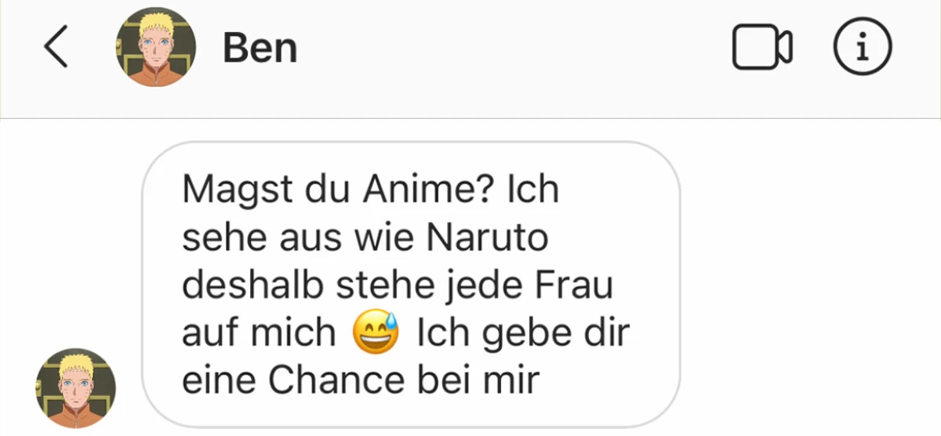Tap Ben's profile picture in the header
The image size is (941, 436).
(155, 49)
